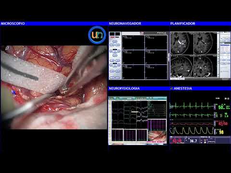This screenshot has width=231, height=173.
Task: Click the microscope surgical video feed
Action: [54, 87]
